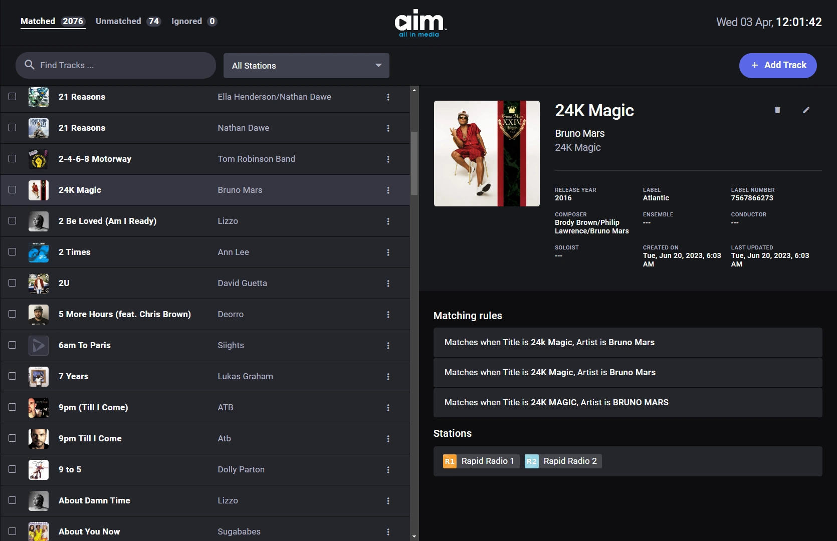Click the search magnifier icon in Find Tracks
Image resolution: width=837 pixels, height=541 pixels.
click(x=30, y=65)
